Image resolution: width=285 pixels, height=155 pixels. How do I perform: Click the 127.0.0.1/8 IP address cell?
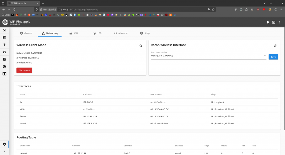tap(88, 102)
